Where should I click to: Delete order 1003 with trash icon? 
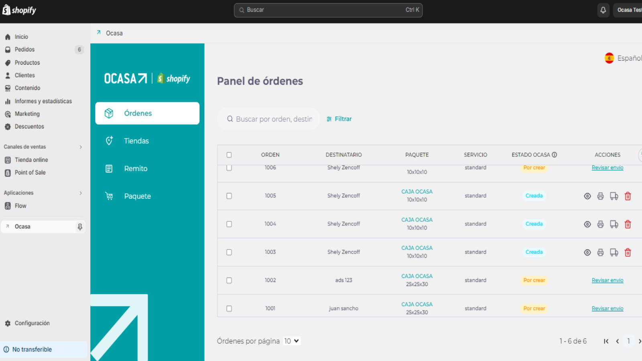628,252
